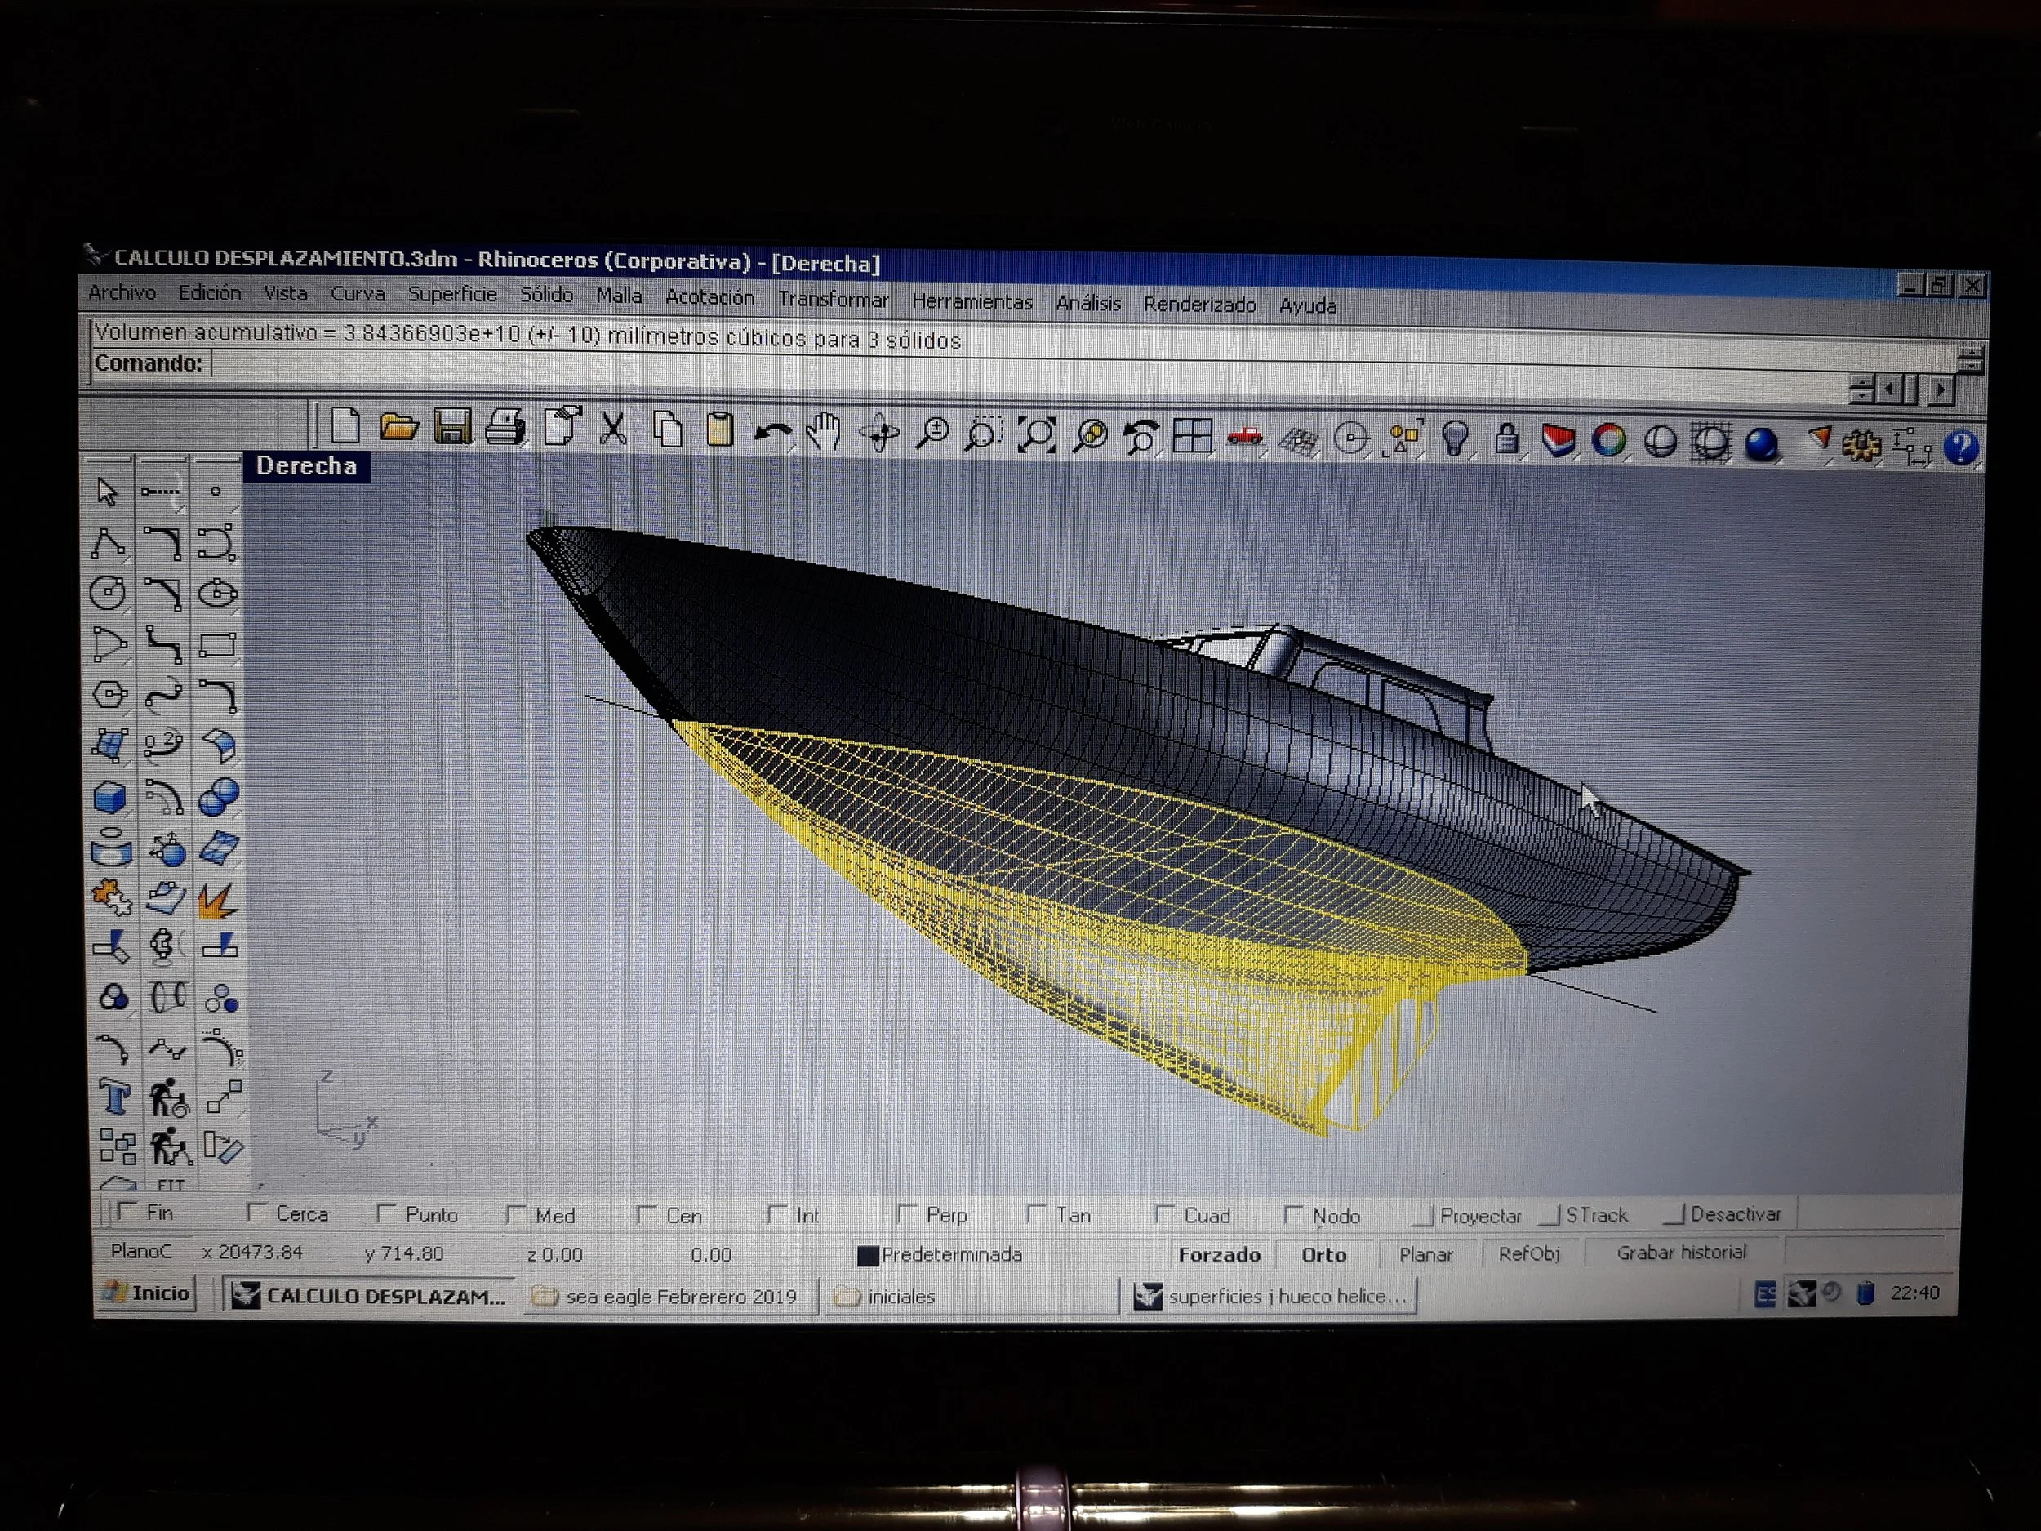Click the Print icon

(505, 428)
